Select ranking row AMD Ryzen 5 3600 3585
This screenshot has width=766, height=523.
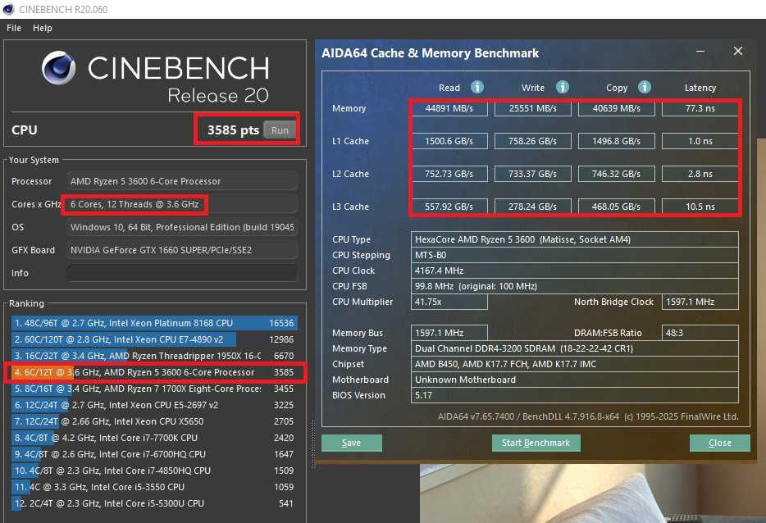point(154,372)
